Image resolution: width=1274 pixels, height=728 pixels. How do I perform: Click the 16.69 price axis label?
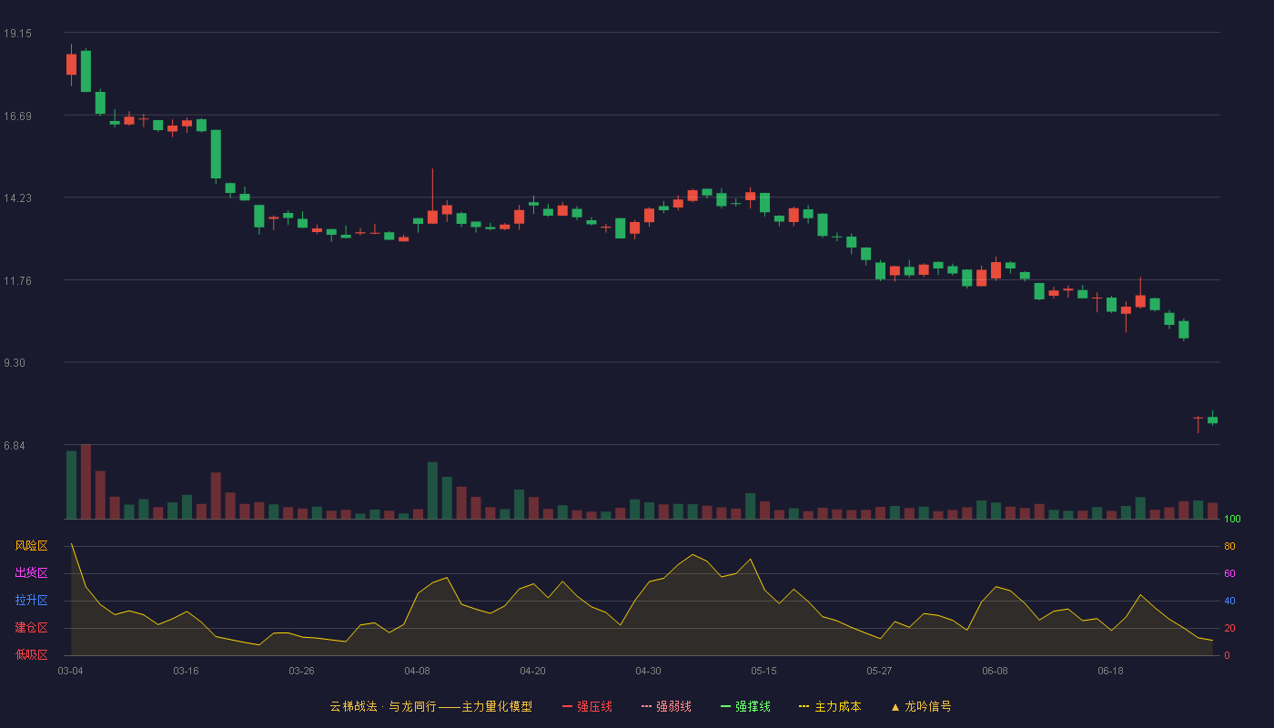click(x=17, y=116)
